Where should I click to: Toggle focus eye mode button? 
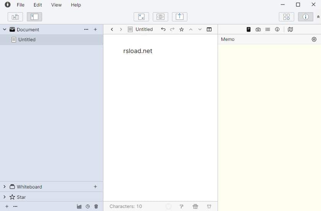pos(160,17)
